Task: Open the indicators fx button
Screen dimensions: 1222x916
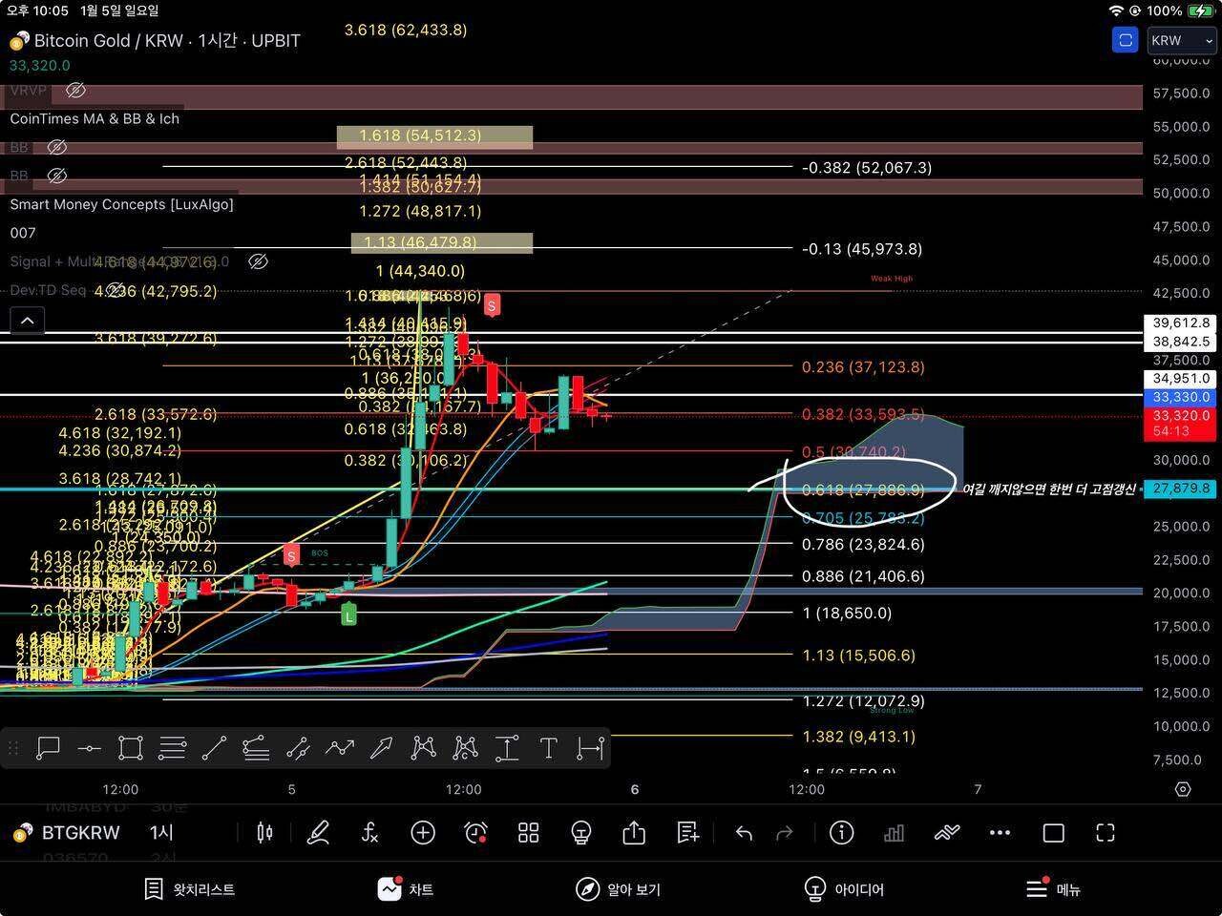Action: click(369, 833)
